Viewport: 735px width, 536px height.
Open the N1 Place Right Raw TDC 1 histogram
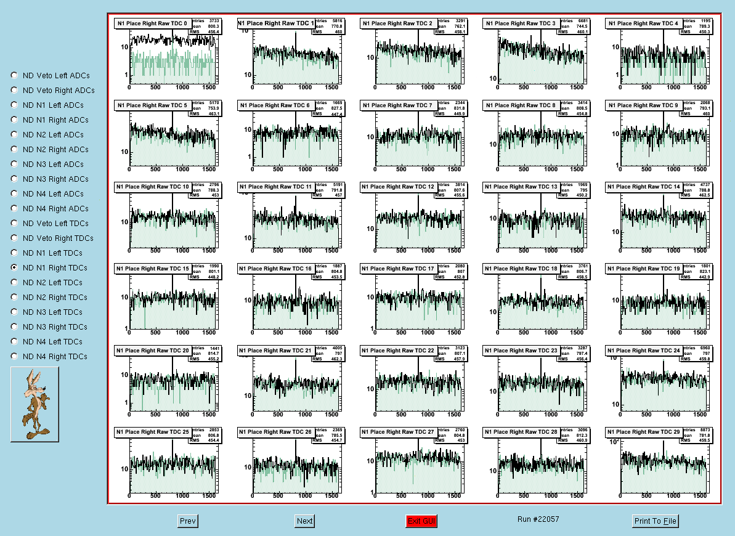click(x=290, y=53)
